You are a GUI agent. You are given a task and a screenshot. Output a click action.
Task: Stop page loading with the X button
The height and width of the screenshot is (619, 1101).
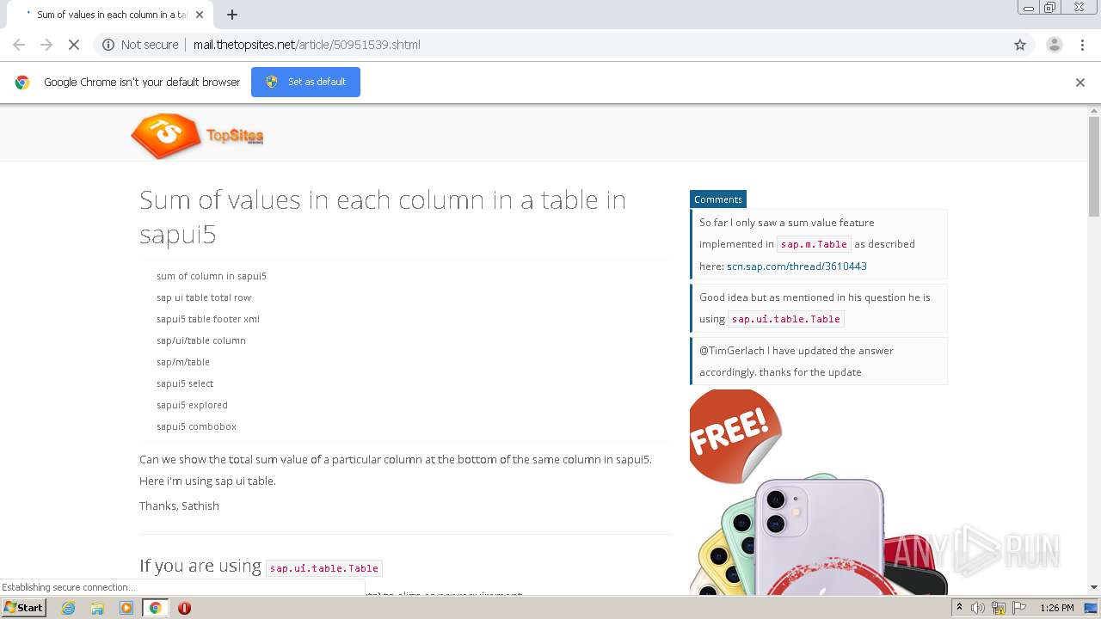(74, 45)
